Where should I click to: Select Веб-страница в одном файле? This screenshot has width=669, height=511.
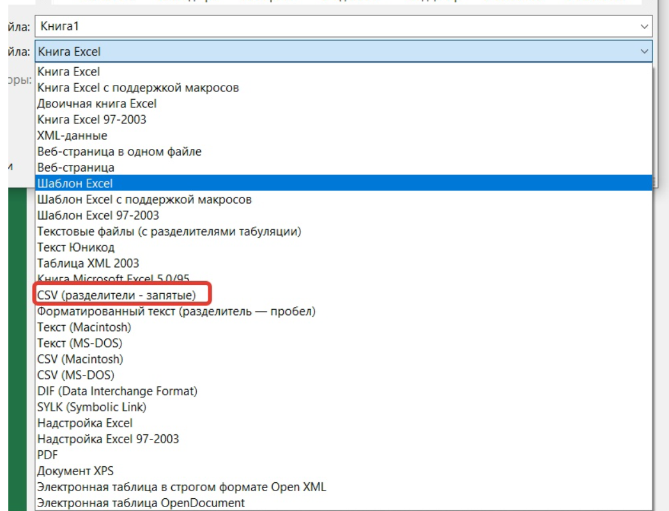(344, 151)
